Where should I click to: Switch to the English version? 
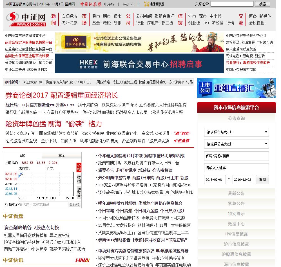(128, 4)
